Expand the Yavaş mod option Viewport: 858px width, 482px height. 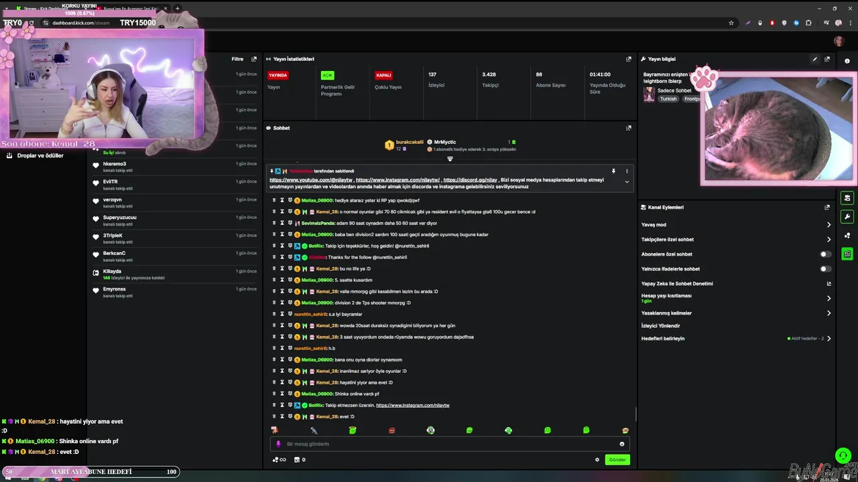pyautogui.click(x=829, y=225)
